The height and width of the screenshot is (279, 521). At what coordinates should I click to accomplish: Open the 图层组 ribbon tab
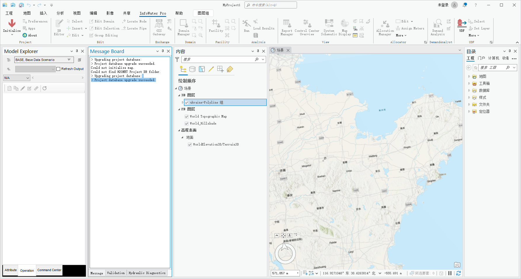point(203,13)
